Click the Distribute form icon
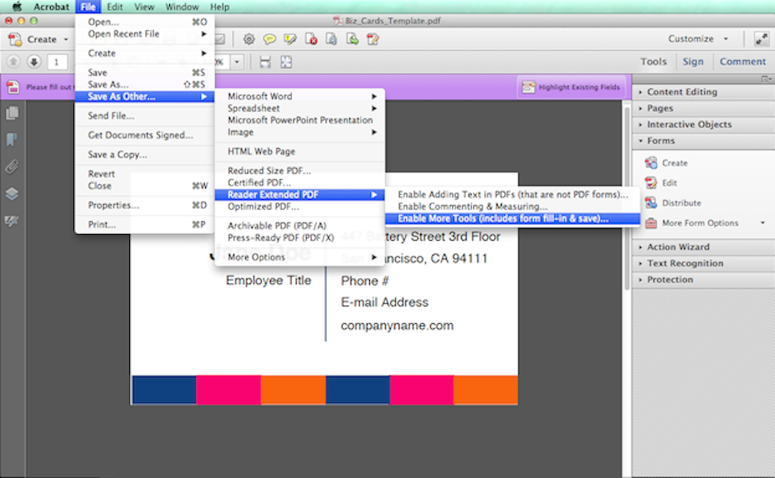 [651, 203]
